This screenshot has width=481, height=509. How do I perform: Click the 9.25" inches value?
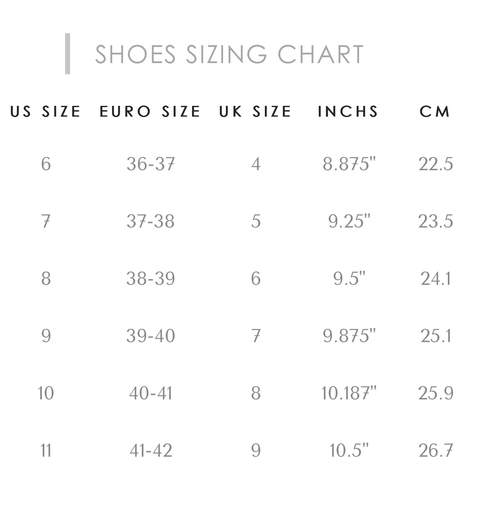click(349, 221)
